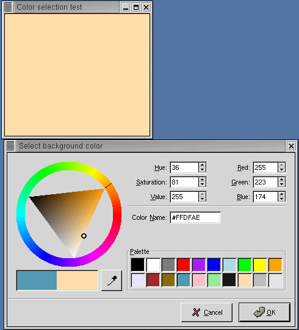Select the olive-brown palette swatch
This screenshot has width=299, height=330.
tap(168, 280)
